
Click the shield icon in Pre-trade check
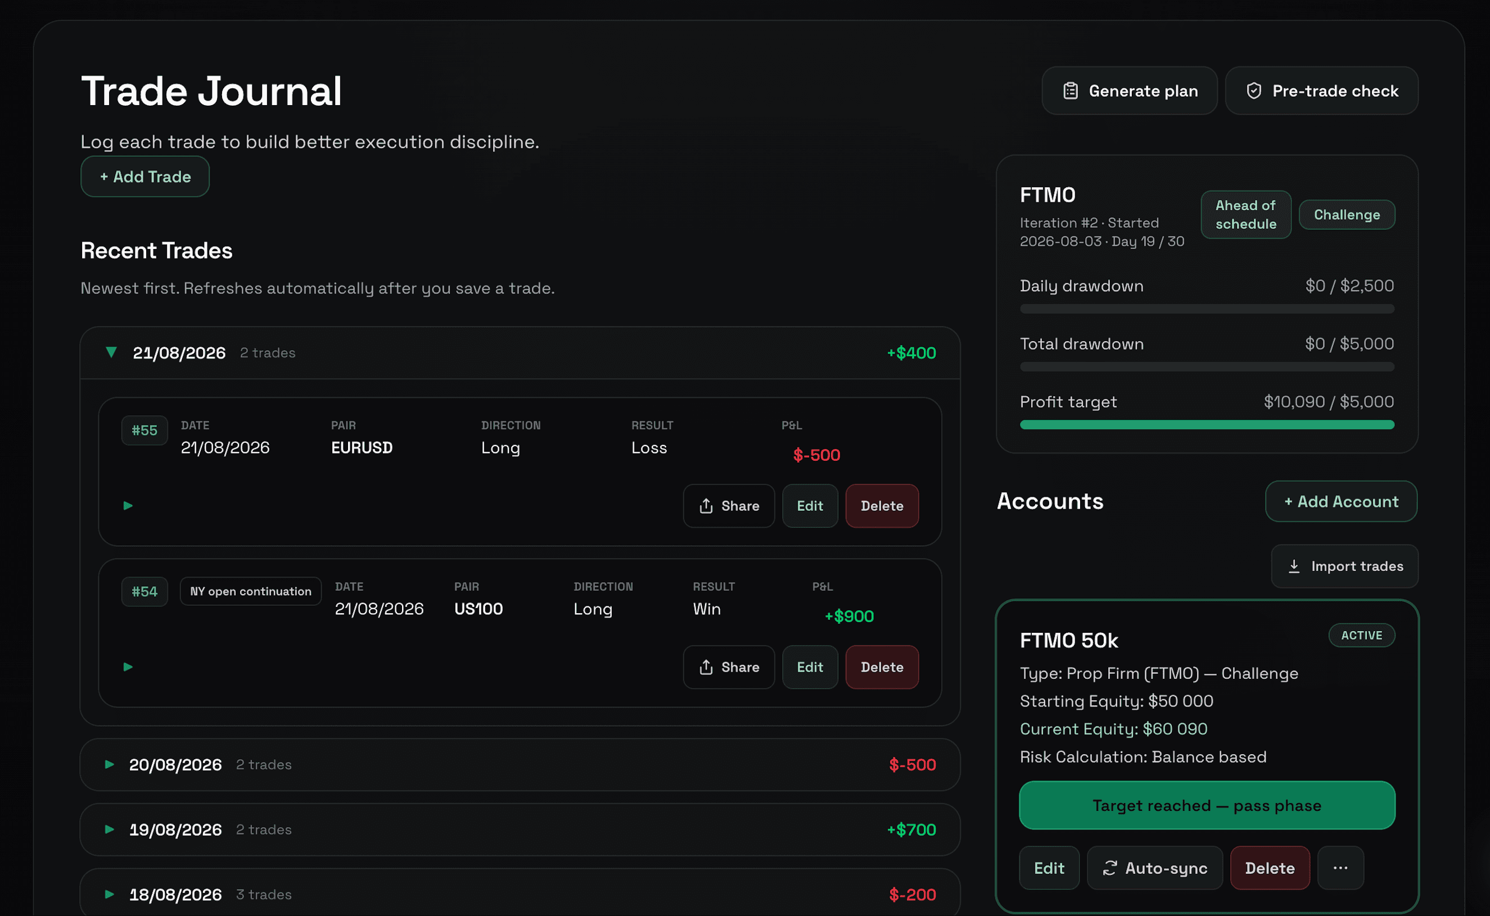pyautogui.click(x=1254, y=91)
